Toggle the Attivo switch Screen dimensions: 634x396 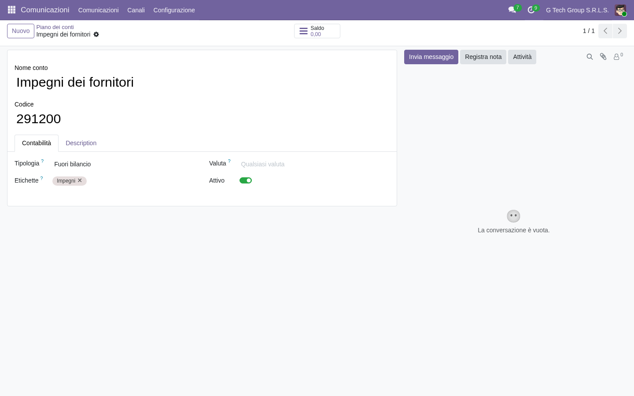246,180
